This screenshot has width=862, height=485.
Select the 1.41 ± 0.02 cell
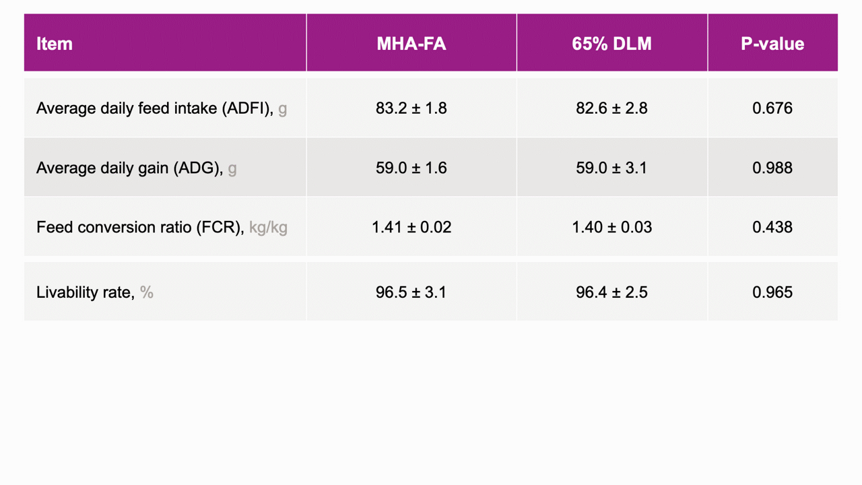click(411, 227)
